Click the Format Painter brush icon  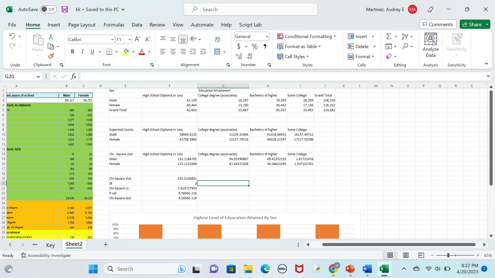51,56
